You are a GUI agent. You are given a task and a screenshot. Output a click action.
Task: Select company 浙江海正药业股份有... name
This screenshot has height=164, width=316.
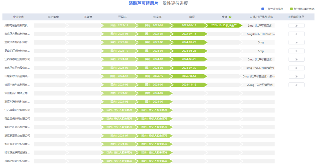click(17, 144)
